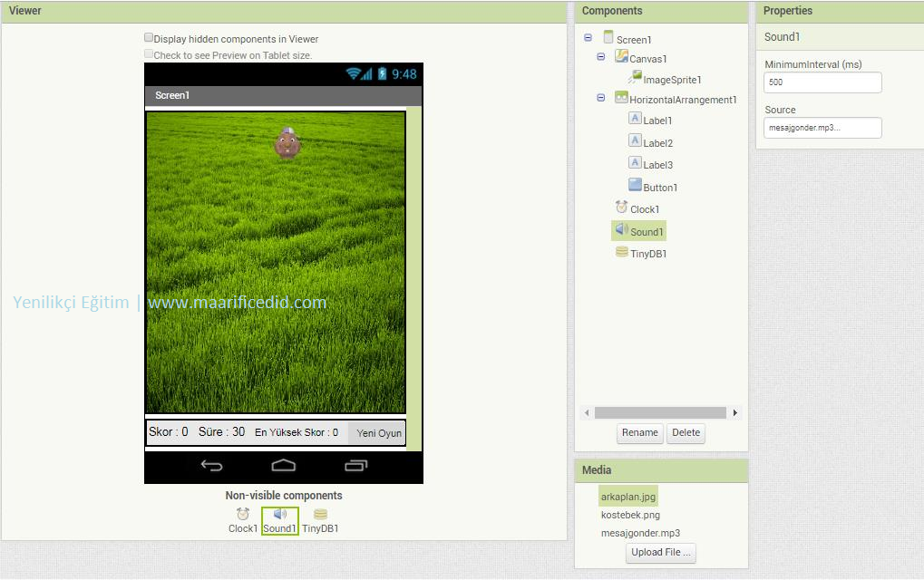This screenshot has width=924, height=580.
Task: Select Sound1 speaker icon under Non-visible components
Action: pyautogui.click(x=280, y=514)
